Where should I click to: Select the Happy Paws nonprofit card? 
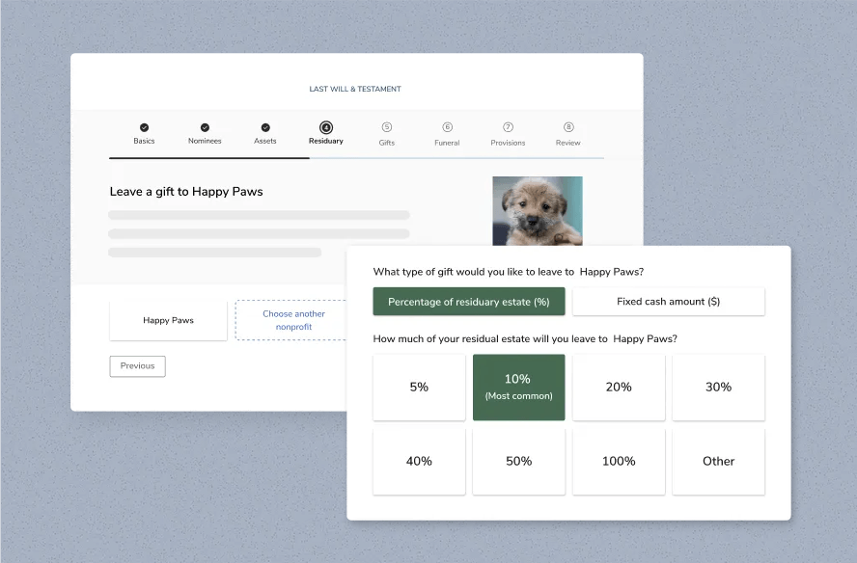click(168, 319)
